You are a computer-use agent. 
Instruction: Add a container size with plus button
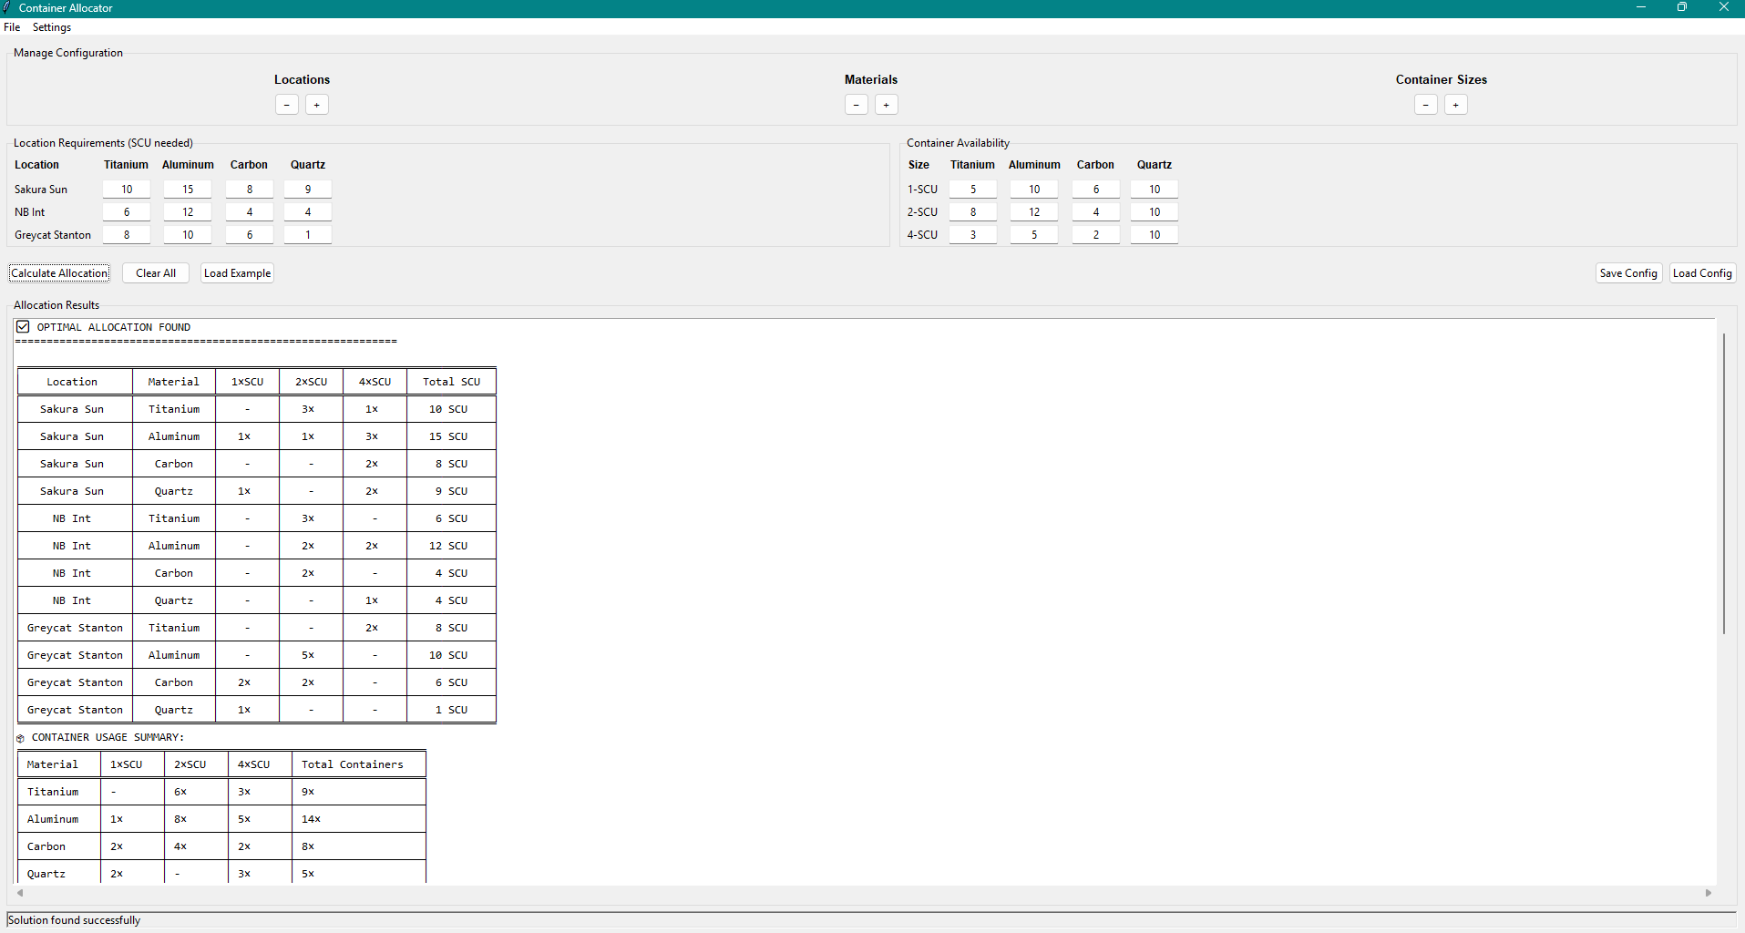1456,105
